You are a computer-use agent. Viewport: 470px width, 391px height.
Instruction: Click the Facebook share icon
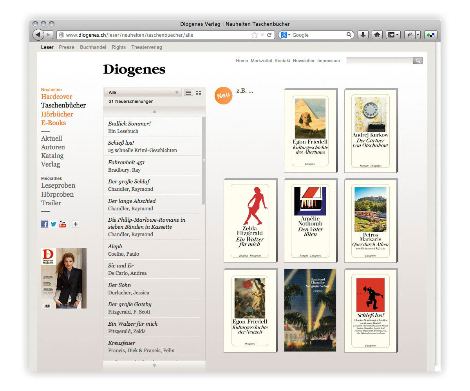click(45, 224)
